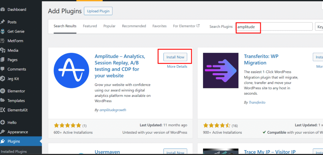Click the Appearance brush icon
This screenshot has height=155, width=323.
pos(3,132)
